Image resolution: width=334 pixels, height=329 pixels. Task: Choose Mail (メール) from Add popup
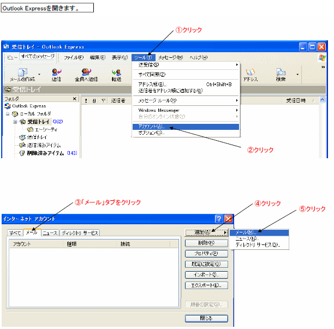tap(259, 232)
